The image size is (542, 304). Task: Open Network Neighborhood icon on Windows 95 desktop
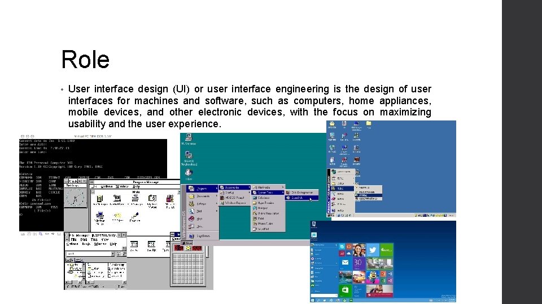pos(189,159)
